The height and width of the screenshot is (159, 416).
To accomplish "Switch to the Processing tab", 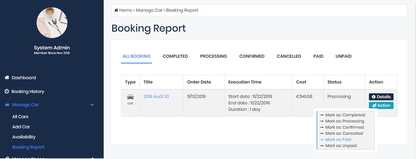I will 214,56.
